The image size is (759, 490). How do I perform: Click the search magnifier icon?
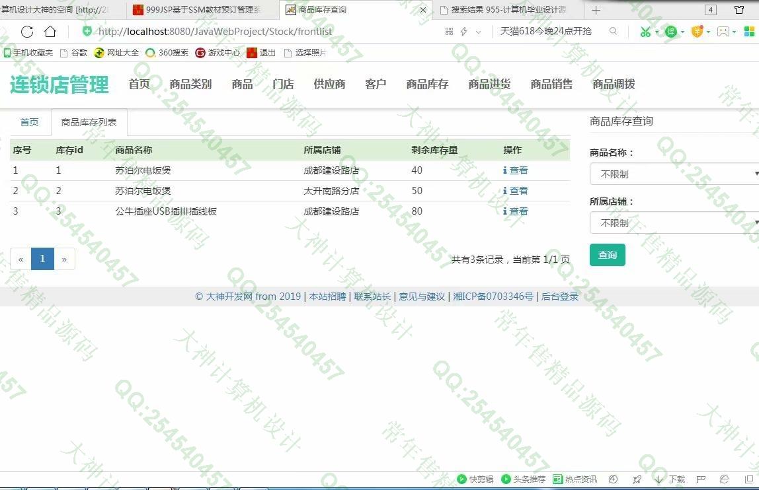[614, 32]
